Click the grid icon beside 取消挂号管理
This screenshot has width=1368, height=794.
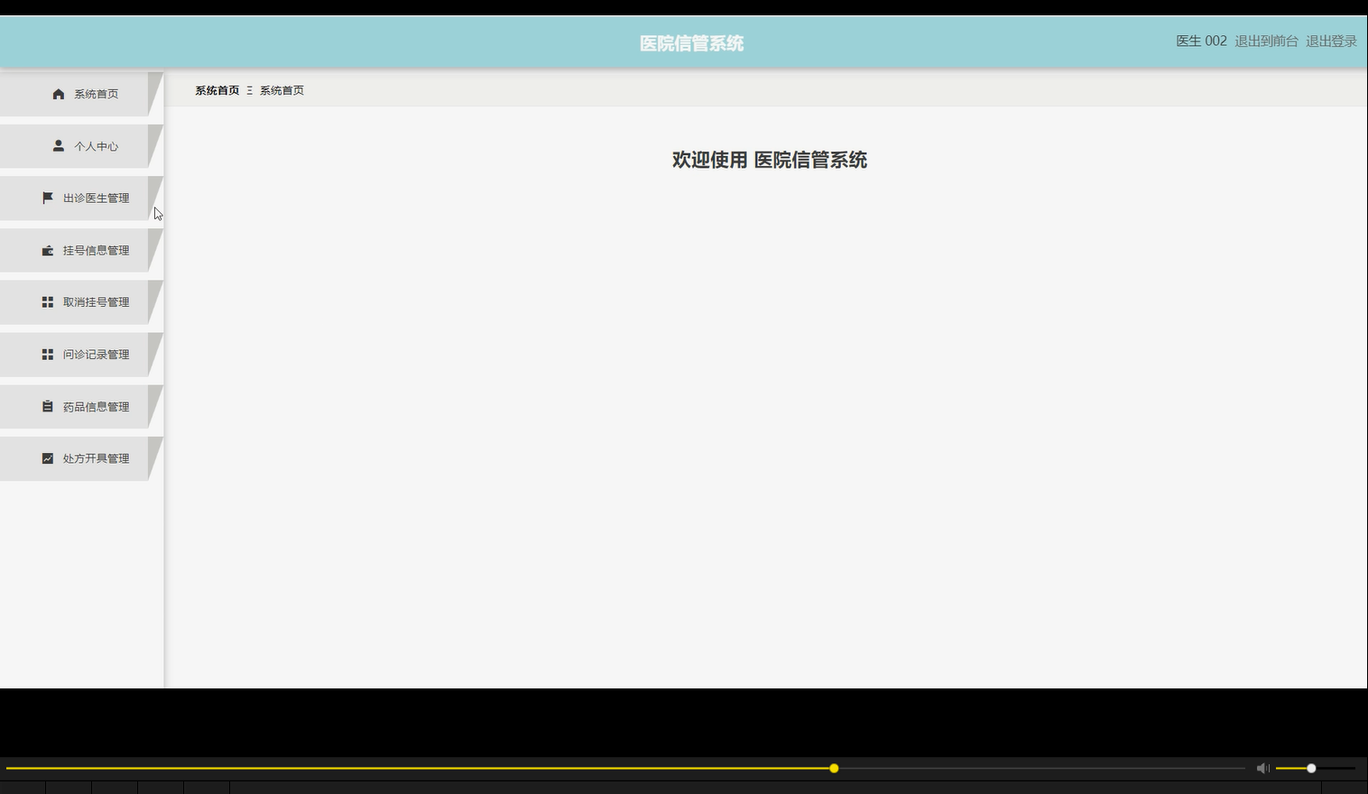48,302
